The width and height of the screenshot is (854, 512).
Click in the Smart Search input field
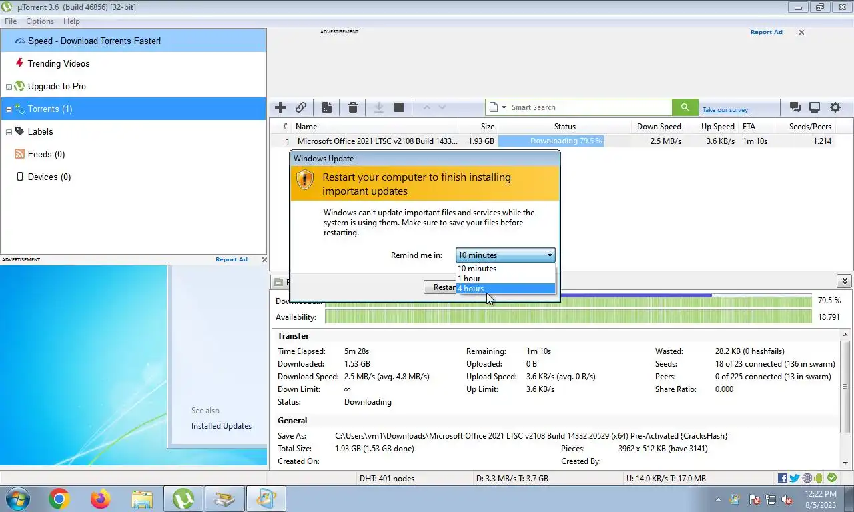(589, 107)
